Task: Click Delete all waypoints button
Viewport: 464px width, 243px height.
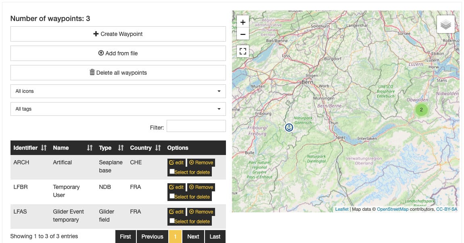Action: click(118, 73)
